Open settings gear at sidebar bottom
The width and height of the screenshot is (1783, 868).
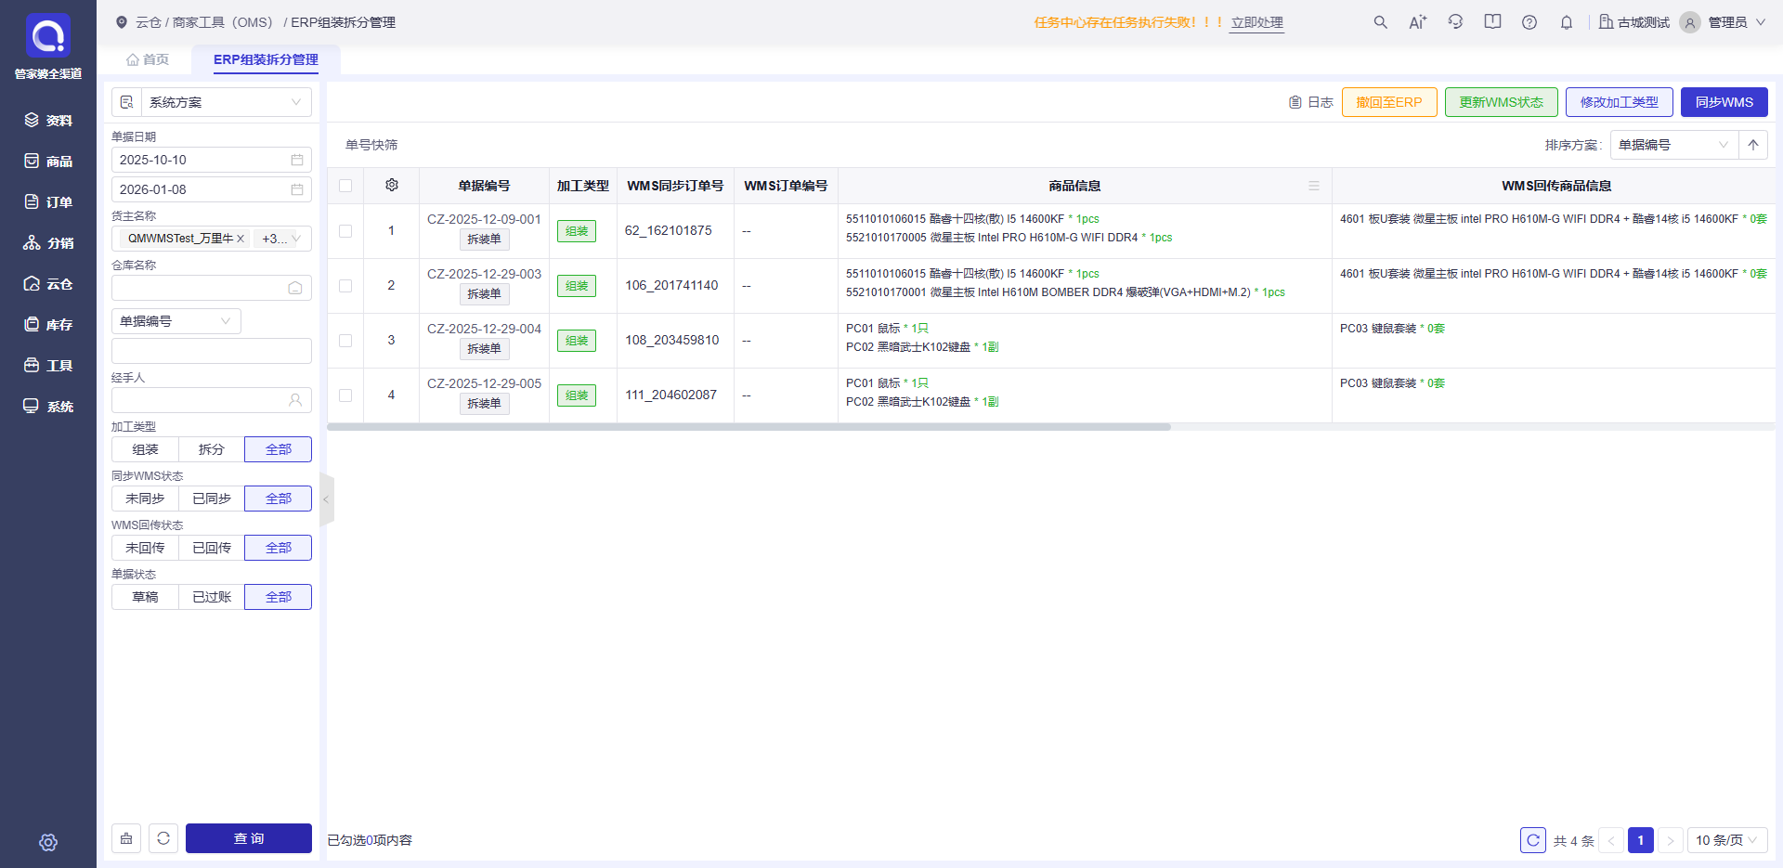pos(48,842)
